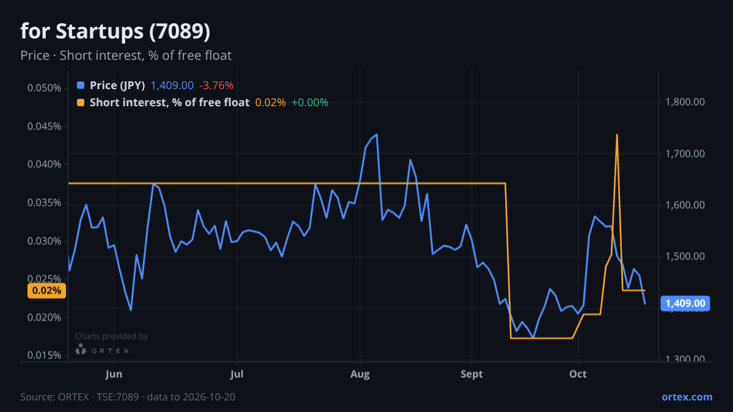Click the -3.76% price change value
Image resolution: width=733 pixels, height=412 pixels.
pos(217,85)
